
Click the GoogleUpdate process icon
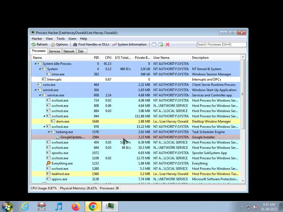coord(57,137)
